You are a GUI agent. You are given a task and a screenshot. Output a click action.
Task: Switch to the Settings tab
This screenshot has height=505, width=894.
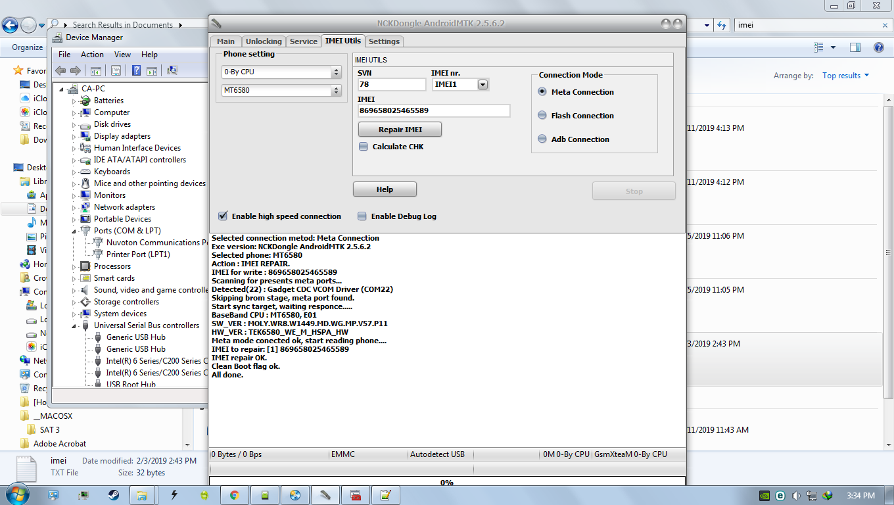pyautogui.click(x=384, y=41)
